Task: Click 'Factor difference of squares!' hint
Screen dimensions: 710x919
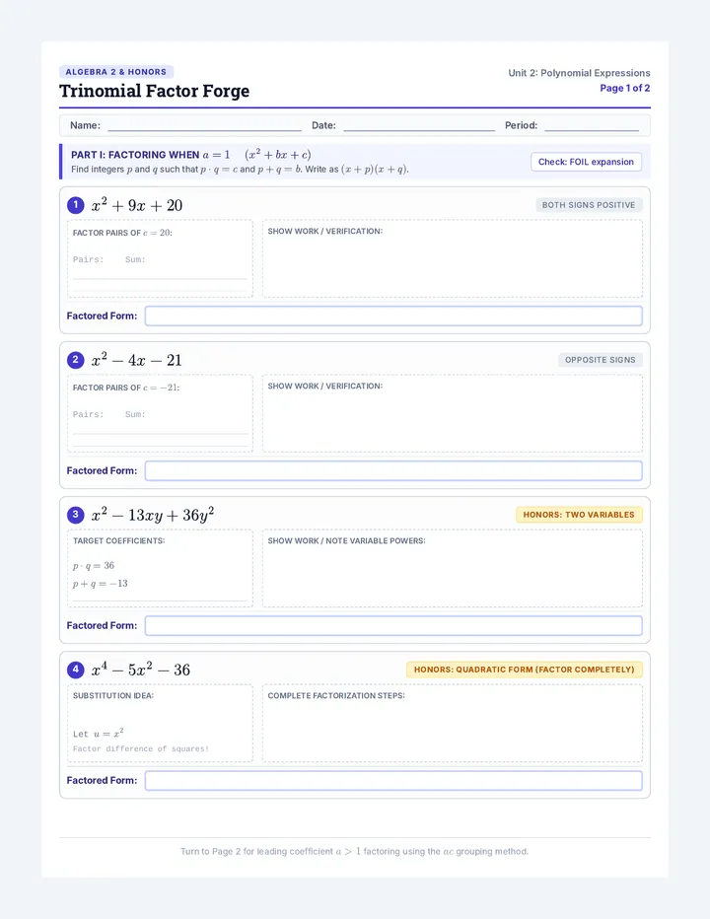Action: (x=141, y=748)
